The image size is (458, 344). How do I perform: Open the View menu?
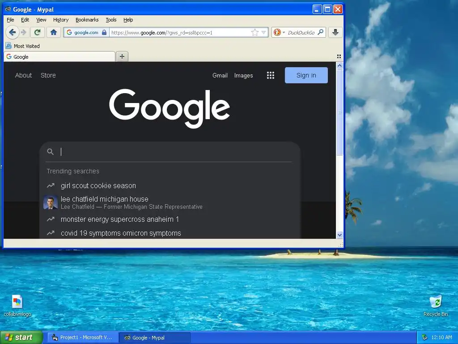[x=41, y=20]
